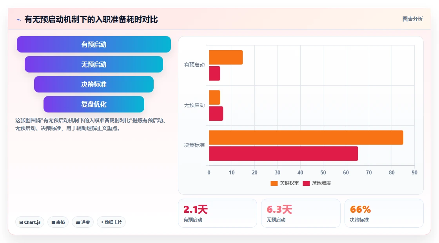Click the 表格 tag
The width and height of the screenshot is (439, 243).
coord(58,222)
